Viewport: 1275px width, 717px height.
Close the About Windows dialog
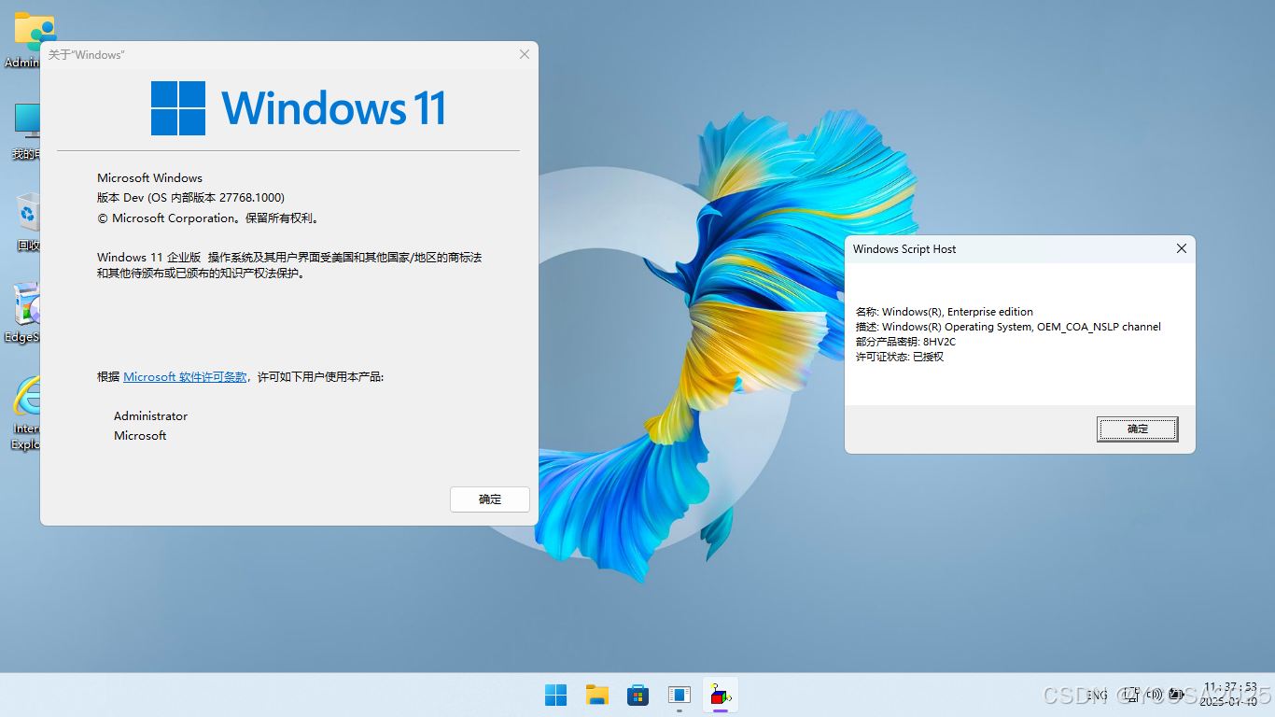point(525,54)
